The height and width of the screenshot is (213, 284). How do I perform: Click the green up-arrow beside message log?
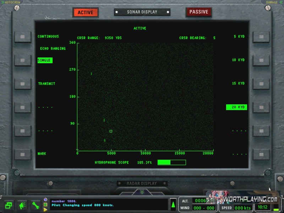[x=173, y=204]
